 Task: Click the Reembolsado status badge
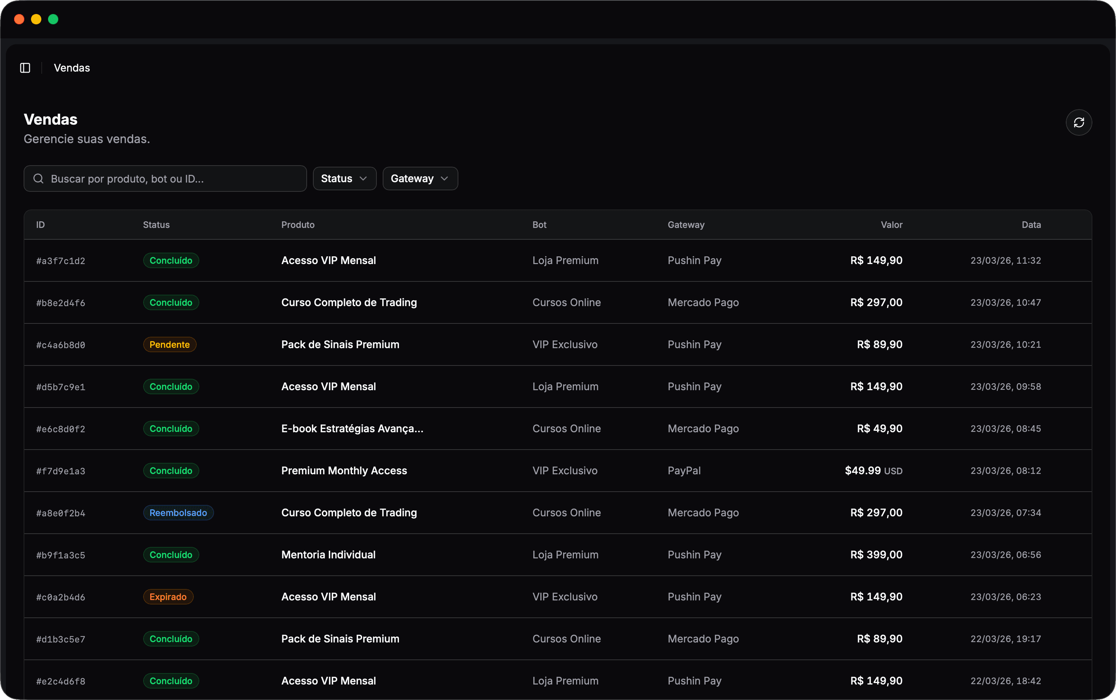[x=178, y=513]
